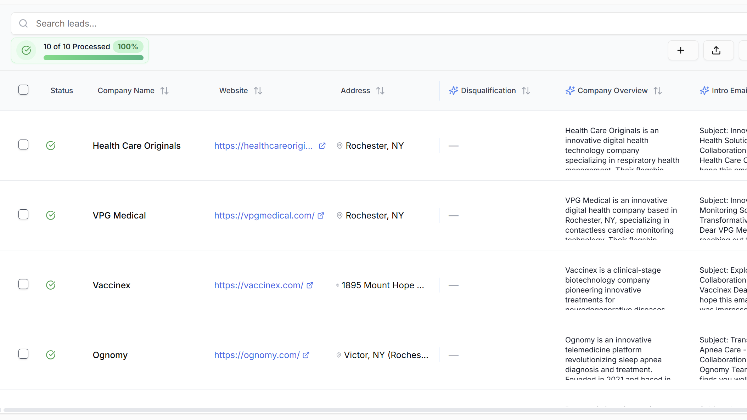Viewport: 747px width, 420px height.
Task: Click the sparkle icon beside Company Overview
Action: [x=570, y=91]
